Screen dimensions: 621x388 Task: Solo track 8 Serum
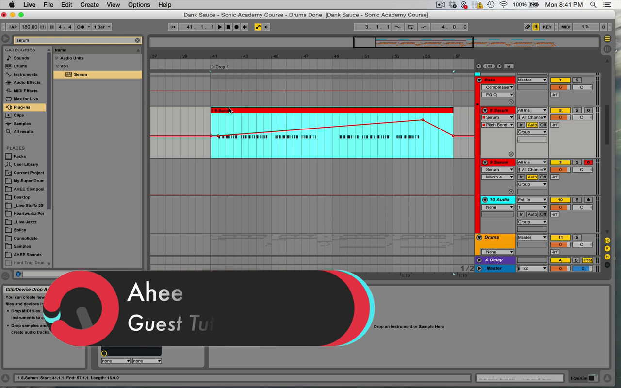point(577,110)
